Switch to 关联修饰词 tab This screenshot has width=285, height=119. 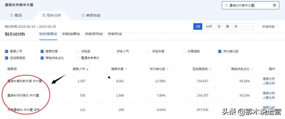[94, 34]
